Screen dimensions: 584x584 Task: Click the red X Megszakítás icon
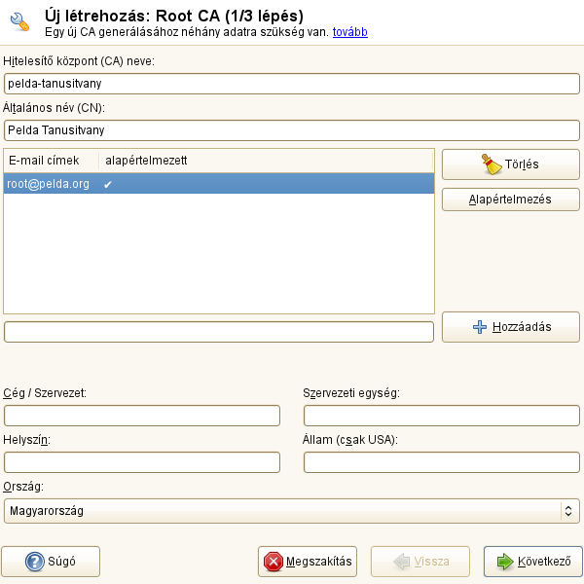pos(274,562)
